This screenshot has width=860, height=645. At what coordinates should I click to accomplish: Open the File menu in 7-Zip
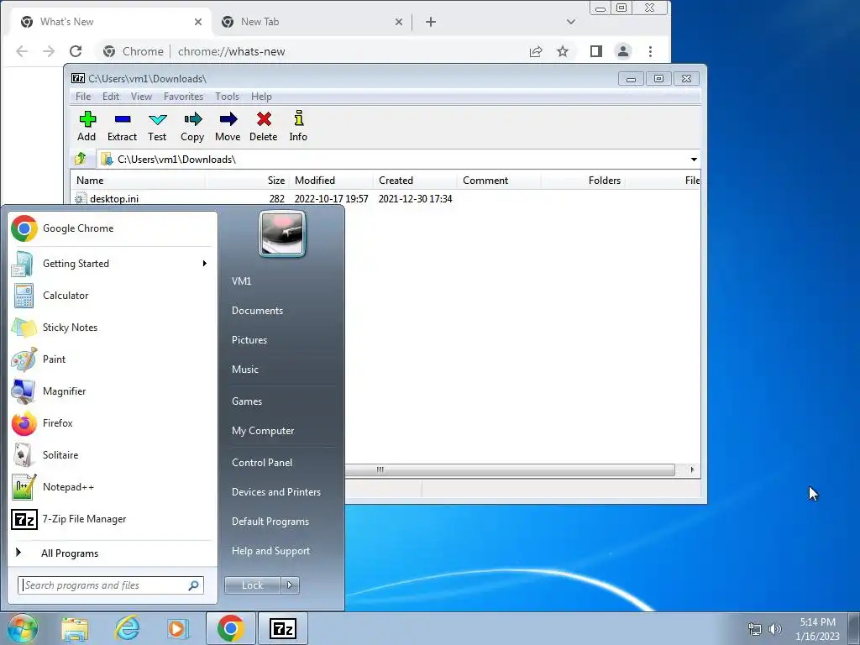click(83, 97)
